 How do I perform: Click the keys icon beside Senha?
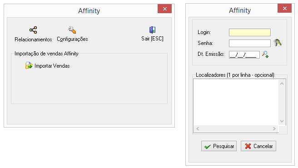click(x=278, y=43)
